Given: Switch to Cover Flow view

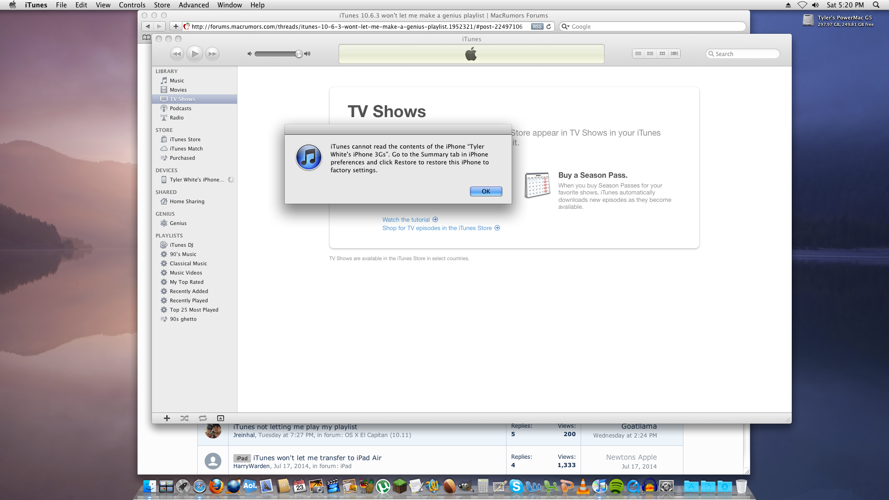Looking at the screenshot, I should pyautogui.click(x=674, y=54).
